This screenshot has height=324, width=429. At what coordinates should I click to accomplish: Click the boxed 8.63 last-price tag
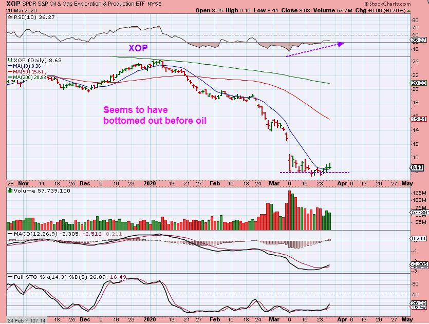click(x=418, y=167)
